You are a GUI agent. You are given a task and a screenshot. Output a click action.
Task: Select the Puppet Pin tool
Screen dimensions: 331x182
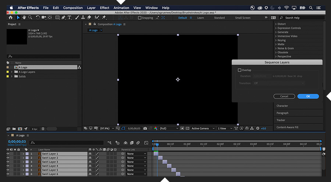[104, 17]
